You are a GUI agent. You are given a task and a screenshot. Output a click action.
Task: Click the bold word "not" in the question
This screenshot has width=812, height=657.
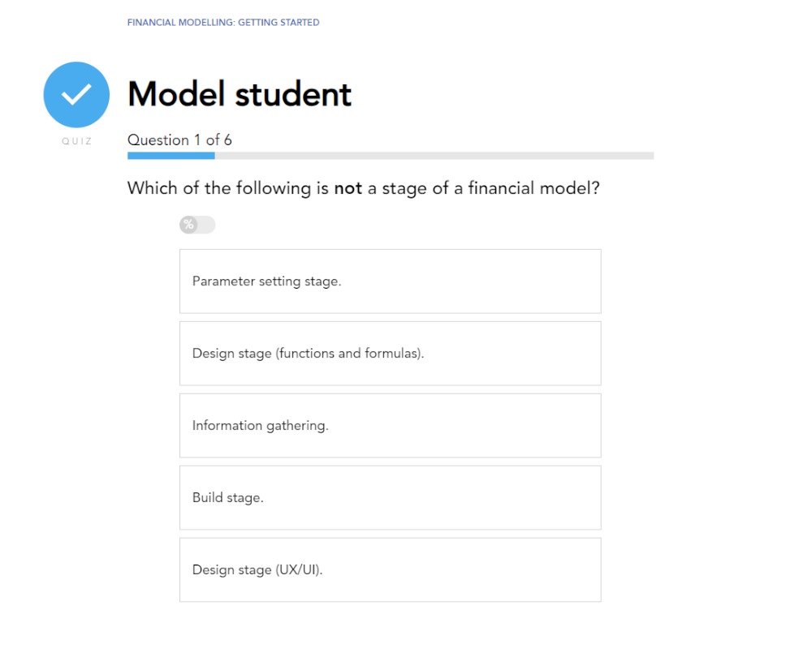[x=348, y=189]
